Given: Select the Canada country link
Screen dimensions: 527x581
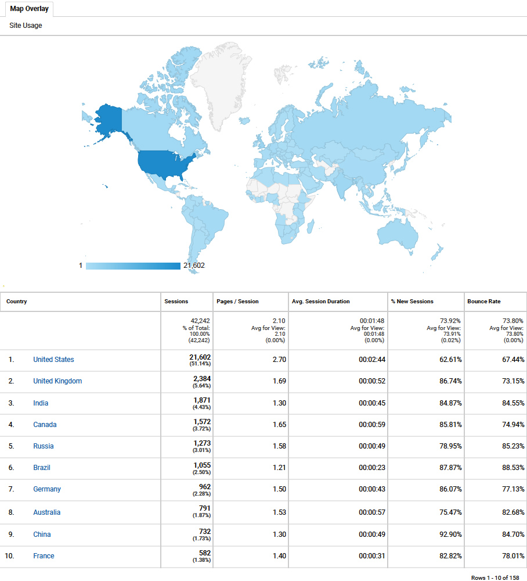Looking at the screenshot, I should coord(45,425).
